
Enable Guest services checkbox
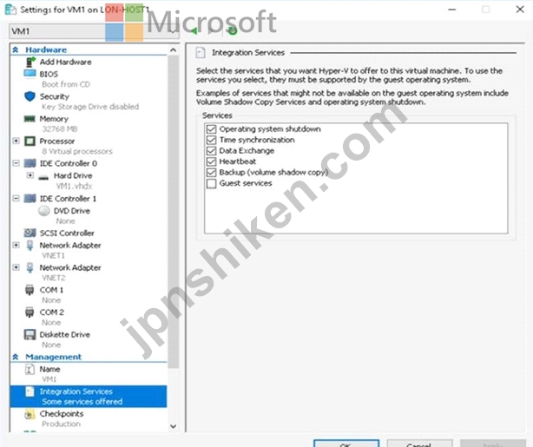(x=211, y=183)
